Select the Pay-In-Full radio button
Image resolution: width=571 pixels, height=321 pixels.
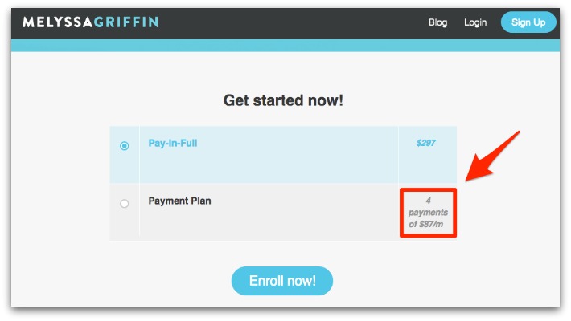(125, 146)
